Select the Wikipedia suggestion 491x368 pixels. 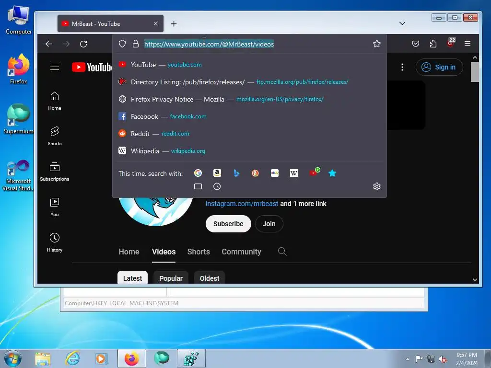249,150
